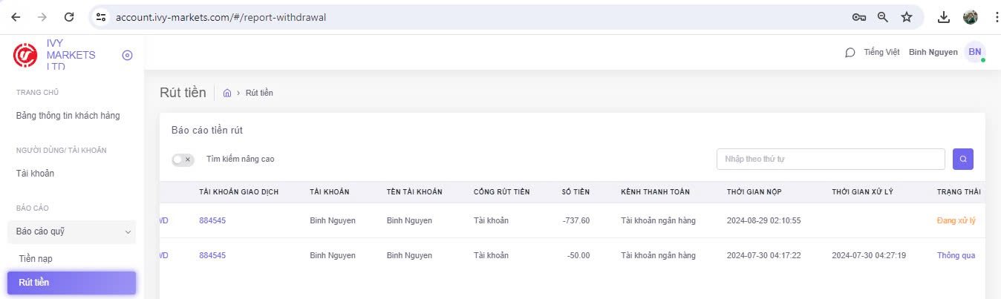
Task: Open the Tiếng Việt language selector
Action: coord(881,53)
